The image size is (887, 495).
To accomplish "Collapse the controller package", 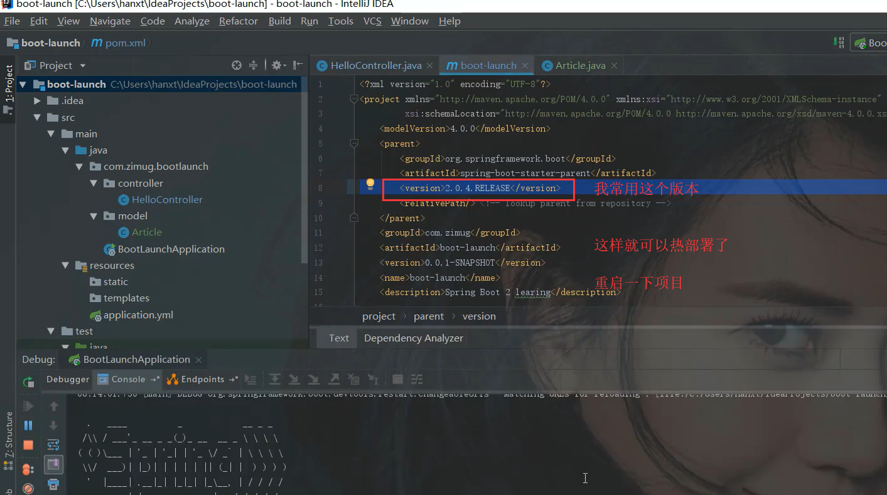I will click(94, 183).
